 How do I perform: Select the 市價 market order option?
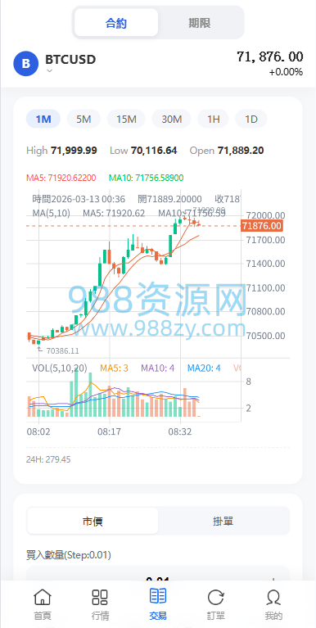tap(93, 521)
